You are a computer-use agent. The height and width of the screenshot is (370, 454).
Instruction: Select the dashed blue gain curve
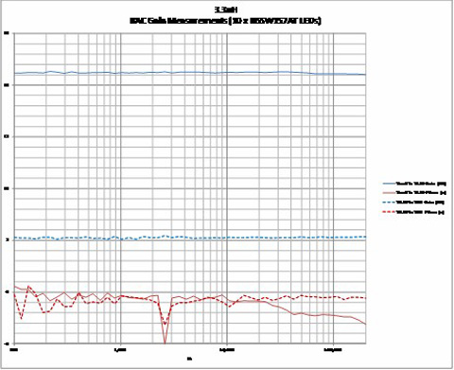pos(189,238)
